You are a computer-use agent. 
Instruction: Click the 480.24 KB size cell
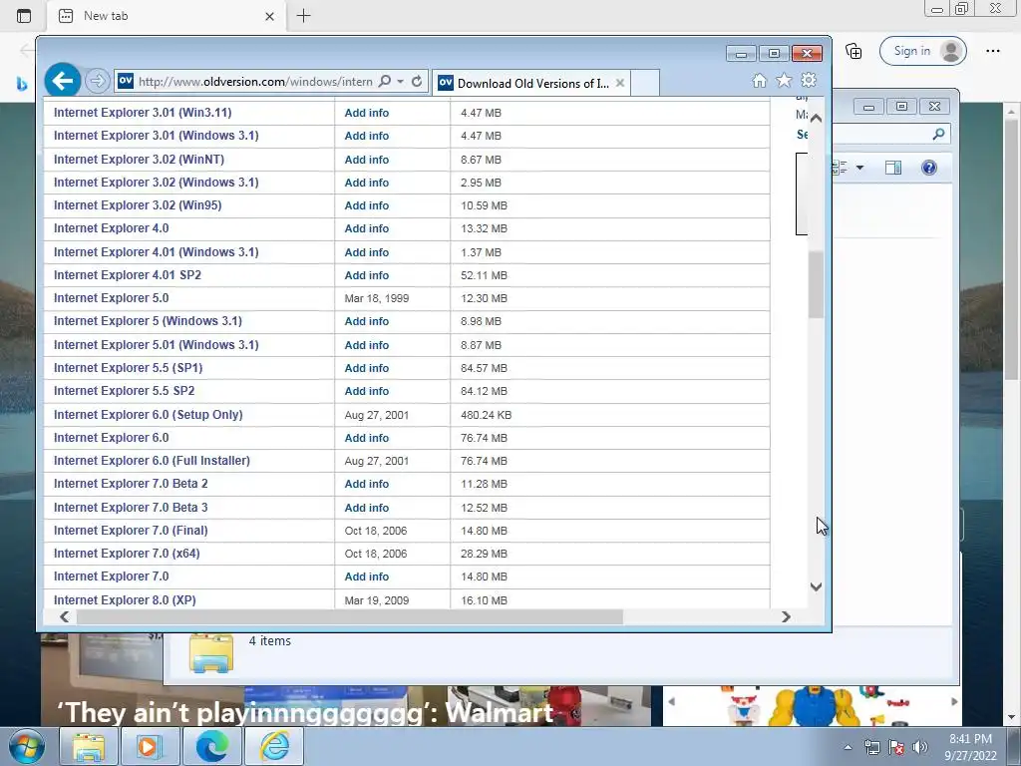486,415
